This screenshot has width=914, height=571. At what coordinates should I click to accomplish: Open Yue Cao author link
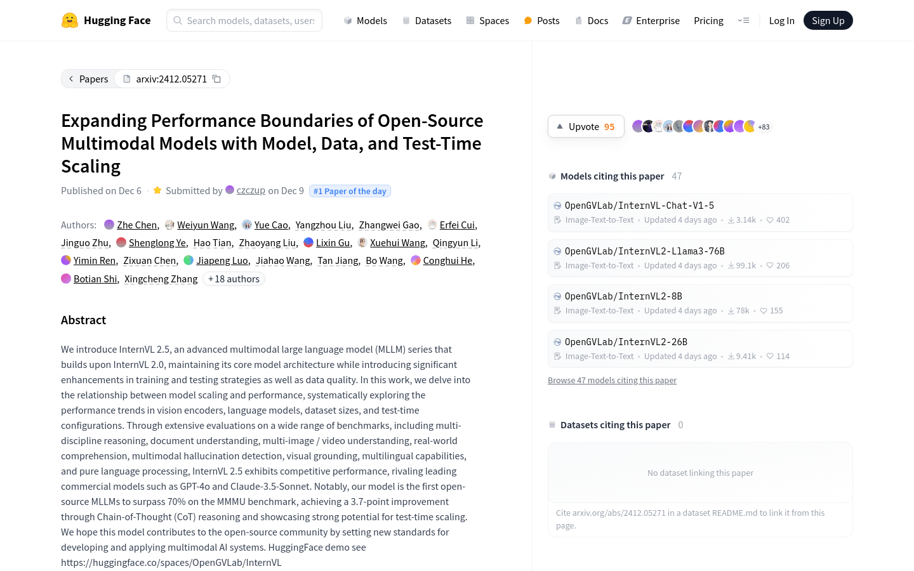click(x=271, y=225)
